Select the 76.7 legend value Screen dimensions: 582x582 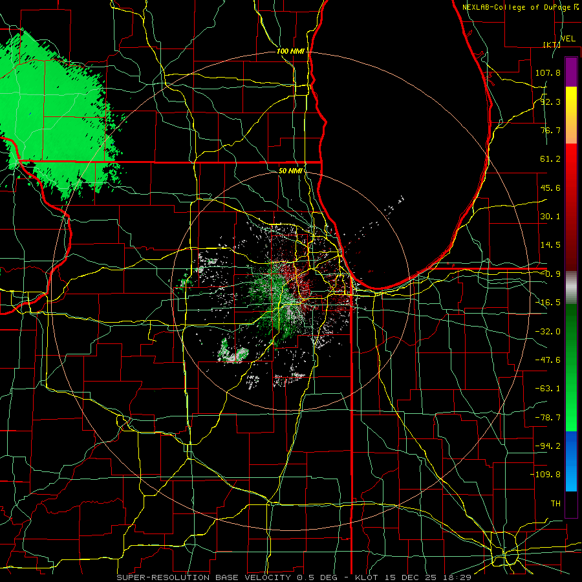pos(550,130)
